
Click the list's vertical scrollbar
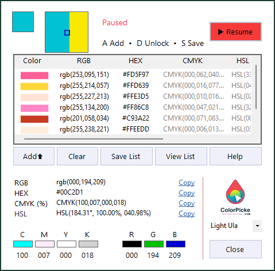[256, 87]
